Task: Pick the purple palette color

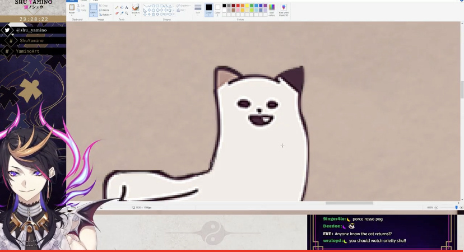Action: [265, 6]
